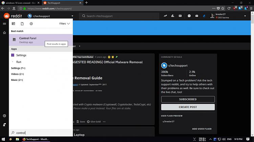Filter search results by Apps icon
This screenshot has width=254, height=142.
point(14,24)
